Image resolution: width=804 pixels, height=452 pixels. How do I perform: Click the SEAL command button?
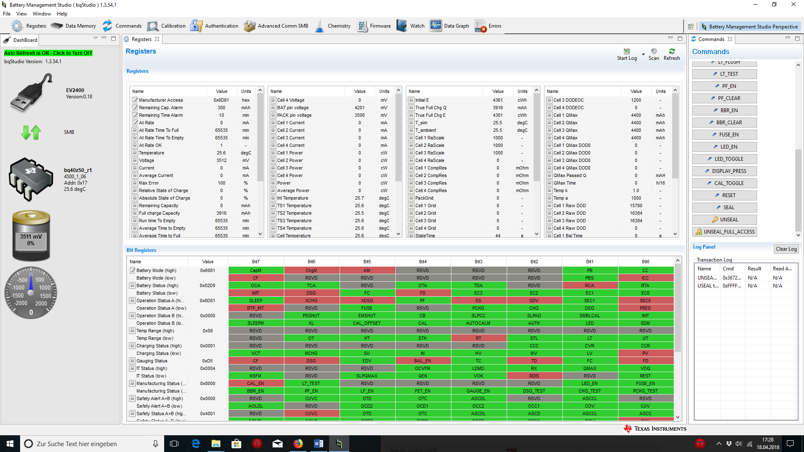click(x=724, y=208)
